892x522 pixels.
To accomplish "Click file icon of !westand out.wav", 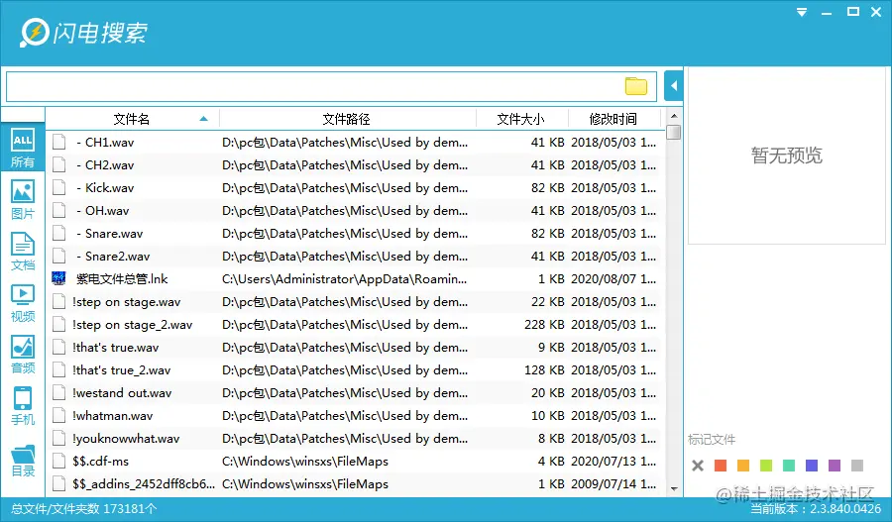I will (59, 393).
